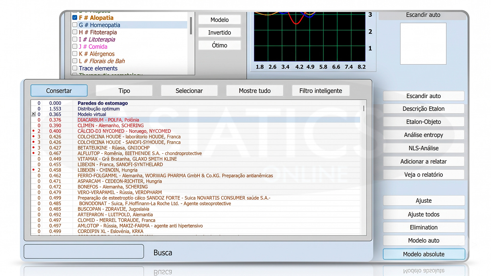The width and height of the screenshot is (491, 276).
Task: Click the red dot marker beside CÁLCIO-D3 NYCOMED
Action: (x=33, y=131)
